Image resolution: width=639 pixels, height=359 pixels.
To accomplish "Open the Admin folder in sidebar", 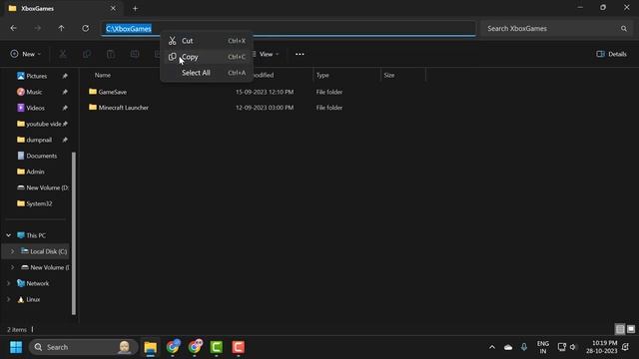I will pos(36,172).
